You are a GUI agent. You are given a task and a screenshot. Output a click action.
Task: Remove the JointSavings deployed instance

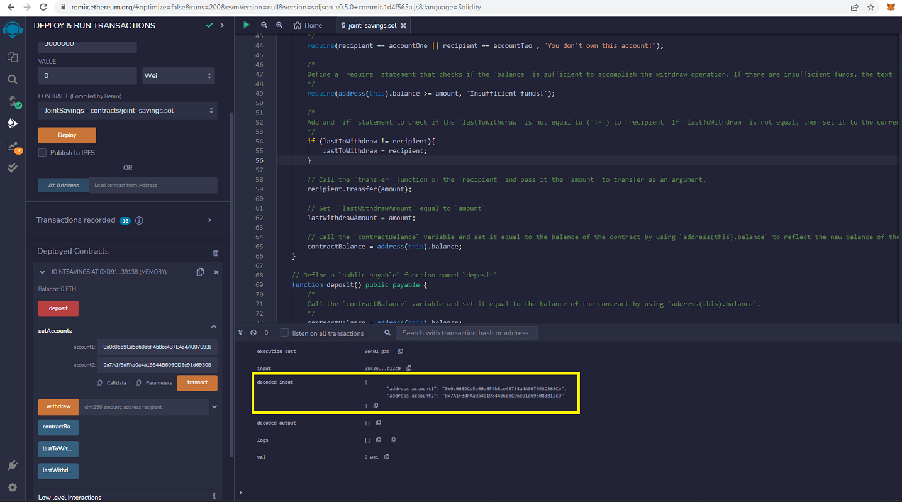coord(216,272)
